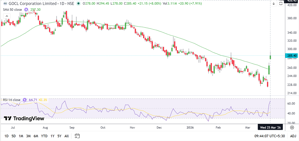Select the 6M time range

tap(36, 136)
